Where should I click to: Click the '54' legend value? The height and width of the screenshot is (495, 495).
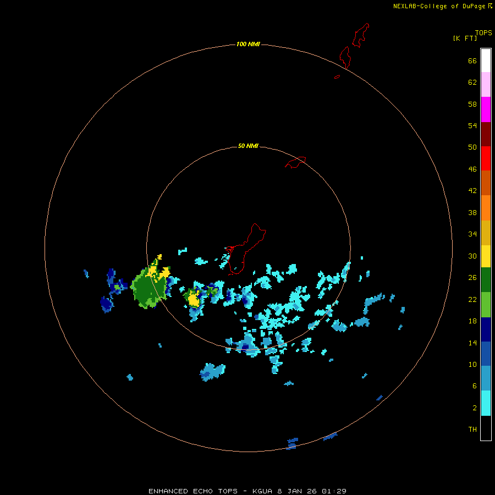click(472, 125)
